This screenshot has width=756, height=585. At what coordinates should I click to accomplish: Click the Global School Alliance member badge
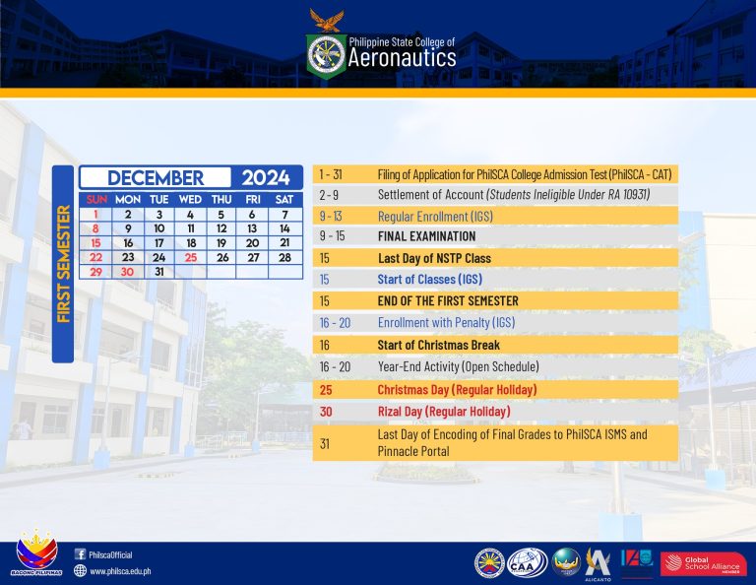(x=703, y=563)
